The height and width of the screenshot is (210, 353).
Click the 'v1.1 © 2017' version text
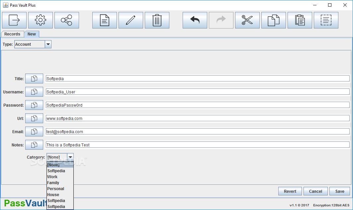point(299,205)
